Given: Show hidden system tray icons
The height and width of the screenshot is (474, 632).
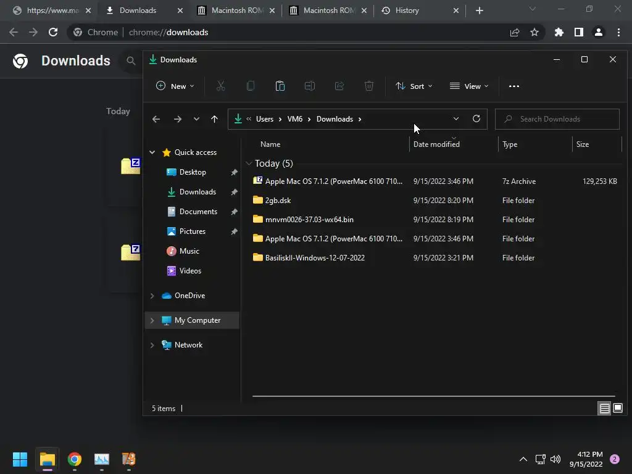Looking at the screenshot, I should [x=523, y=459].
